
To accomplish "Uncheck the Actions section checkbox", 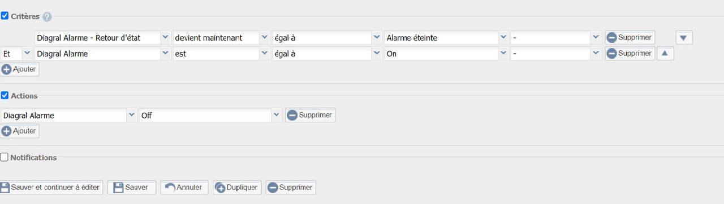I will (x=5, y=95).
